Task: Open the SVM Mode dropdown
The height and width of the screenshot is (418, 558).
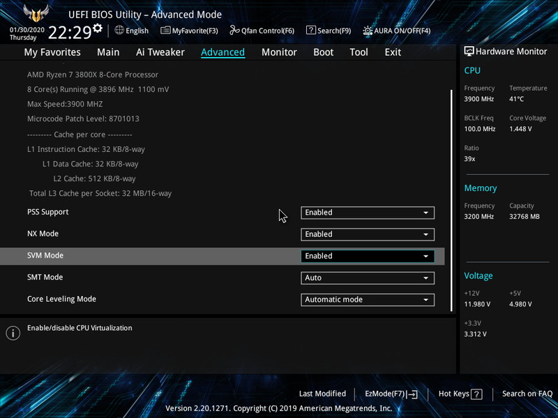Action: pyautogui.click(x=368, y=256)
